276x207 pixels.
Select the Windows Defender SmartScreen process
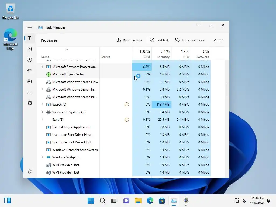click(x=123, y=150)
